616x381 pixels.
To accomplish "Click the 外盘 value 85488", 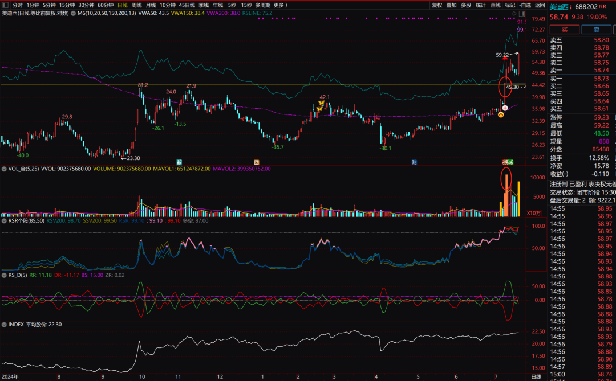I will click(x=601, y=149).
